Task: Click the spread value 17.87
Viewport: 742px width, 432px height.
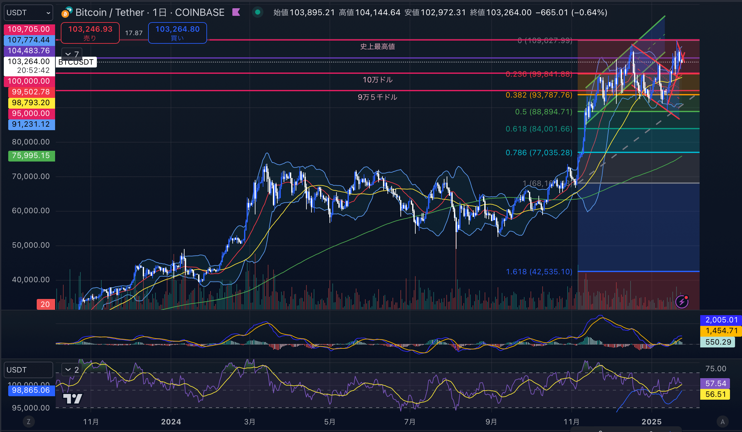Action: [x=134, y=33]
